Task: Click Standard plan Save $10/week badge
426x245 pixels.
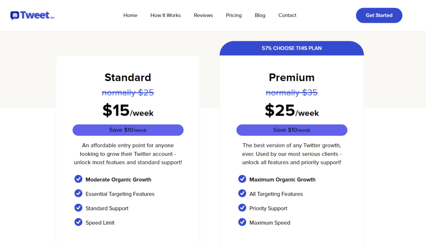Action: click(128, 130)
